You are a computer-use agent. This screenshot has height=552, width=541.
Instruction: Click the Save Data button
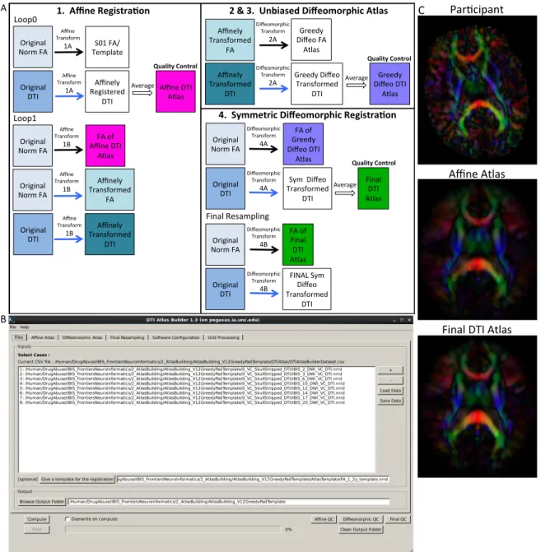[x=390, y=401]
